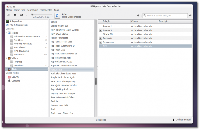Open the 'Epic Ones' playlist

tap(18, 40)
